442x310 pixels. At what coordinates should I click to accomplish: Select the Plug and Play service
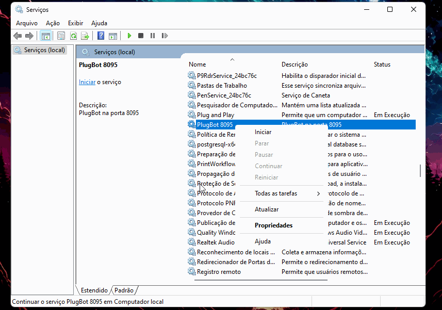coord(216,115)
